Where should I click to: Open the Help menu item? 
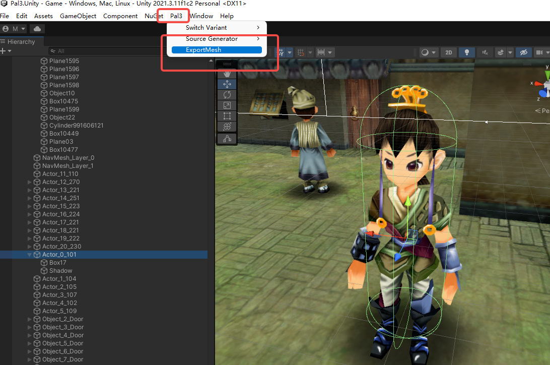click(227, 16)
